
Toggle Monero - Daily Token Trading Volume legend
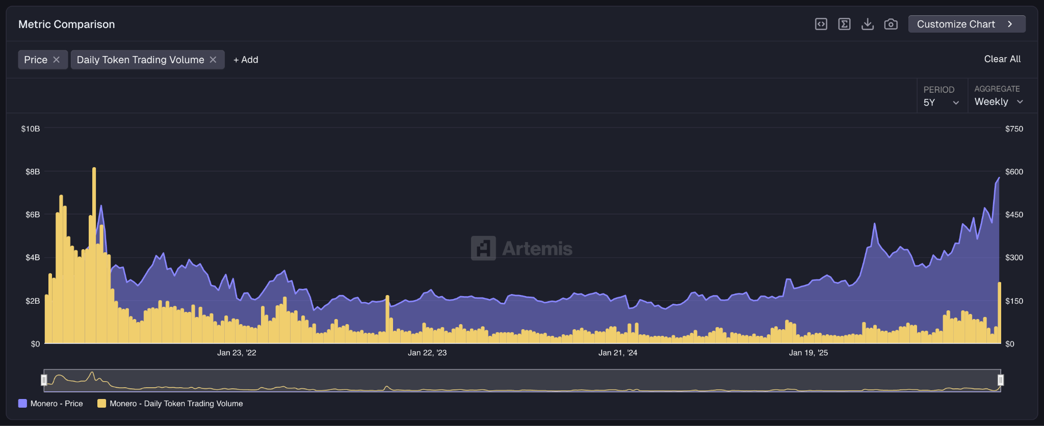pos(170,404)
